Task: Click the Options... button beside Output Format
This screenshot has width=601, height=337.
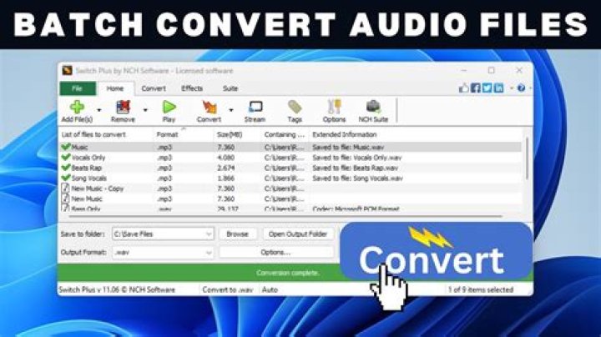Action: click(x=276, y=253)
